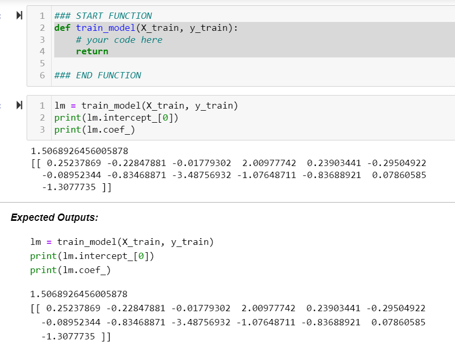455x354 pixels.
Task: Click line number 6 in function cell gutter
Action: point(42,76)
